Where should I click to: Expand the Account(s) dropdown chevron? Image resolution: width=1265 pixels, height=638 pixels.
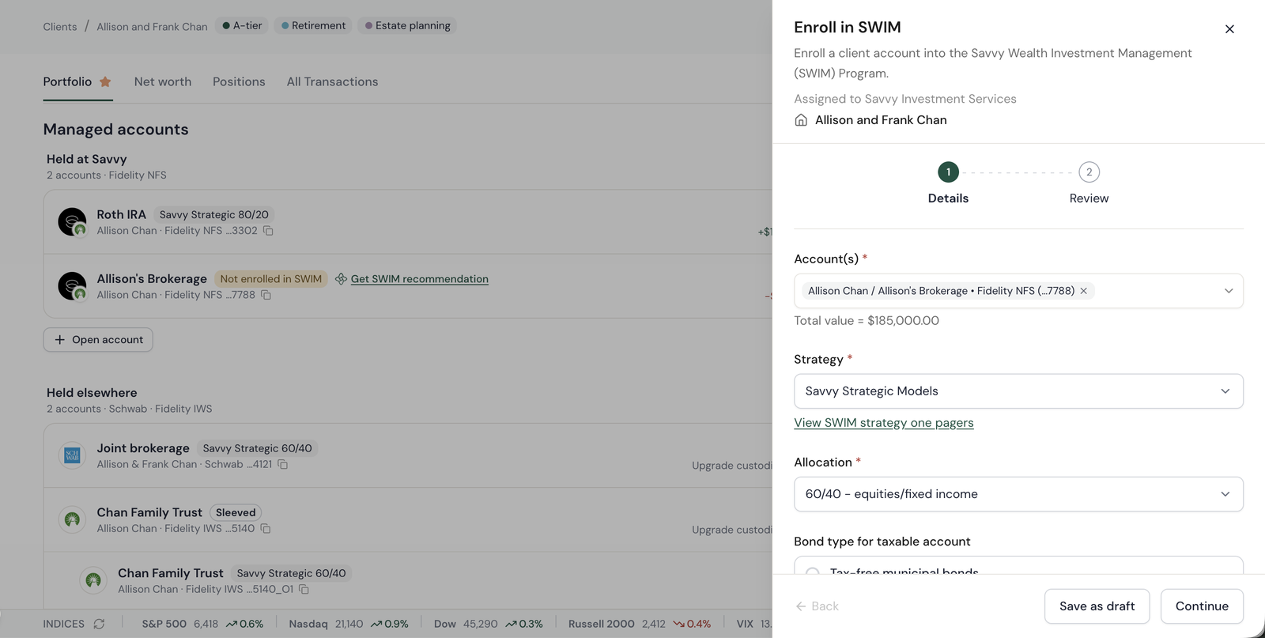1229,291
